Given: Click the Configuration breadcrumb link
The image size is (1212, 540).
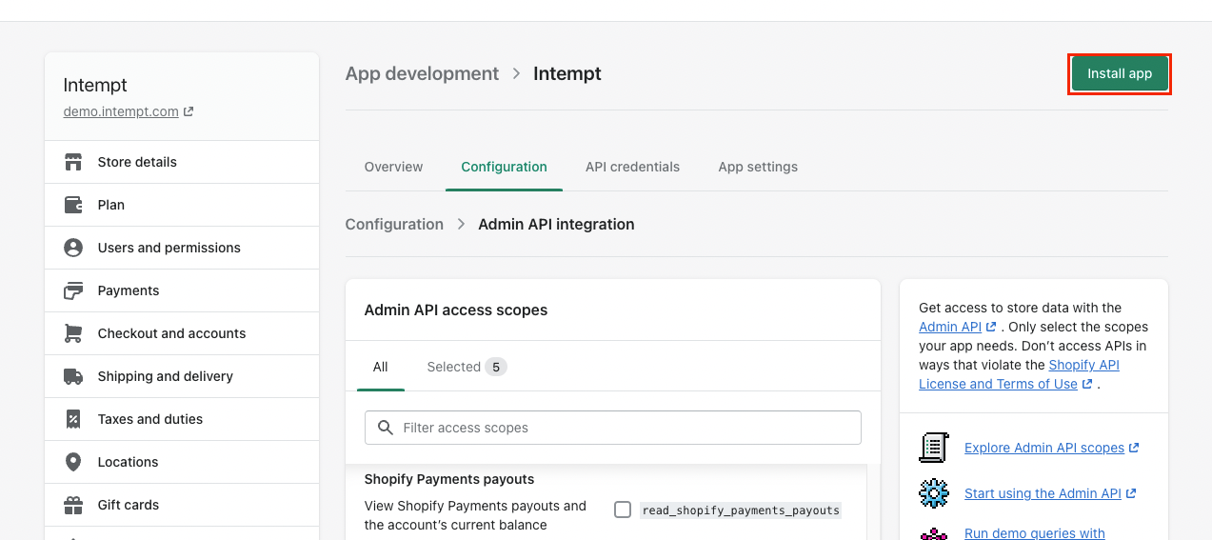Looking at the screenshot, I should 394,224.
